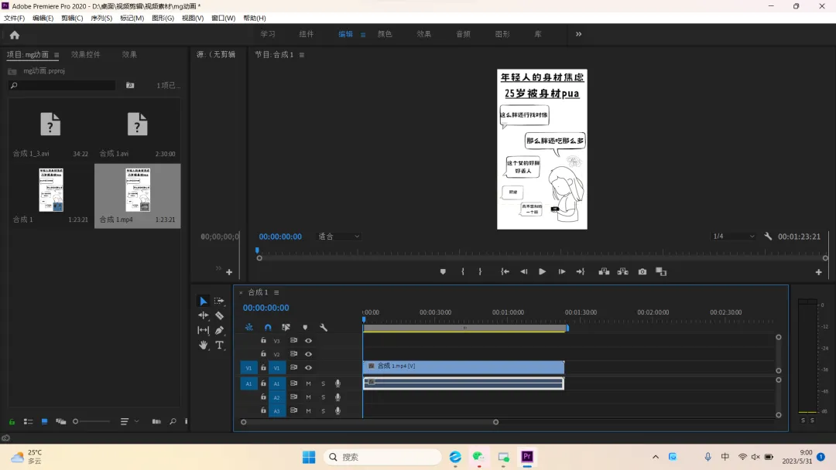Mute audio track A1
Screen dimensions: 836x470
308,383
